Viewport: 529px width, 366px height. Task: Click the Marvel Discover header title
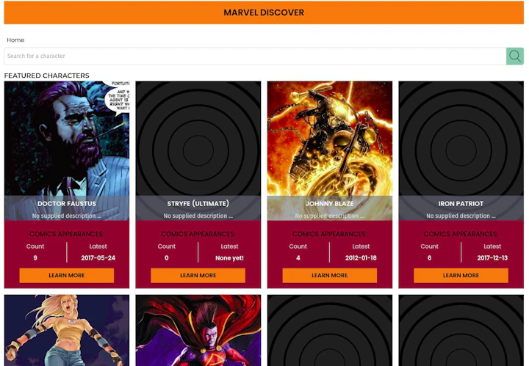point(264,12)
